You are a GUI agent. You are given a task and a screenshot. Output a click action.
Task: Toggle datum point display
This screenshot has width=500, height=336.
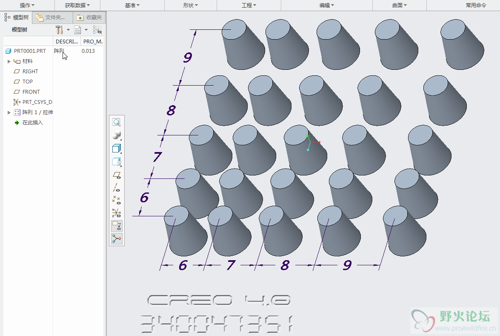(x=117, y=200)
